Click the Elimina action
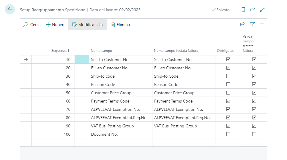Screen dimensions: 287x160 [120, 25]
